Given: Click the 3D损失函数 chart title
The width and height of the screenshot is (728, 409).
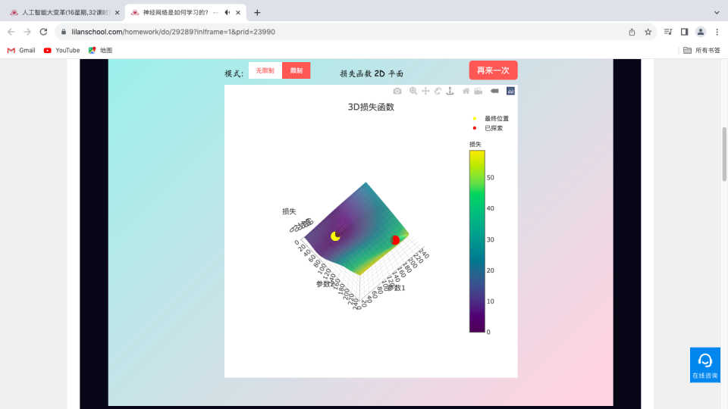Looking at the screenshot, I should (371, 107).
